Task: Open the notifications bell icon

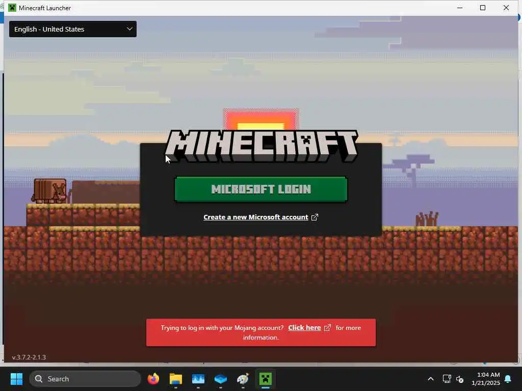Action: click(508, 379)
